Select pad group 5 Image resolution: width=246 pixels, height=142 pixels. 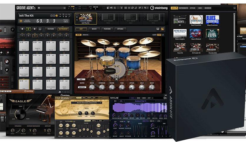click(47, 36)
